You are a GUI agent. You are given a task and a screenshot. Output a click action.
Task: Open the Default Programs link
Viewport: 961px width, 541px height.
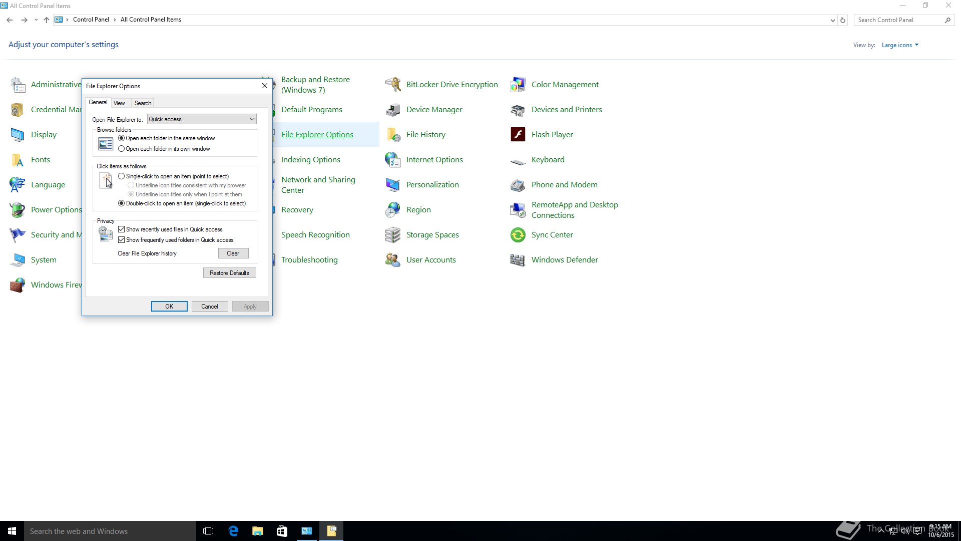pyautogui.click(x=312, y=110)
